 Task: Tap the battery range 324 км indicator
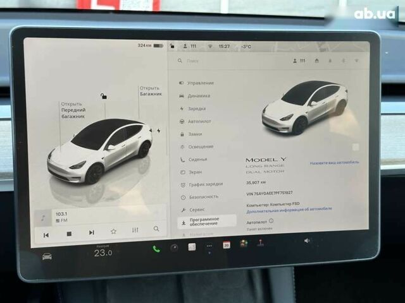151,45
